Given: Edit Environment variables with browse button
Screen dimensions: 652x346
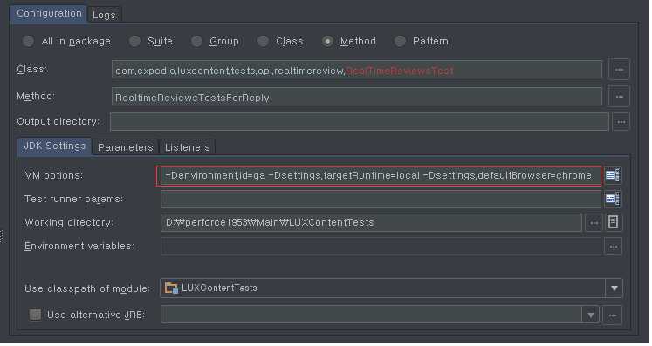Looking at the screenshot, I should (614, 247).
